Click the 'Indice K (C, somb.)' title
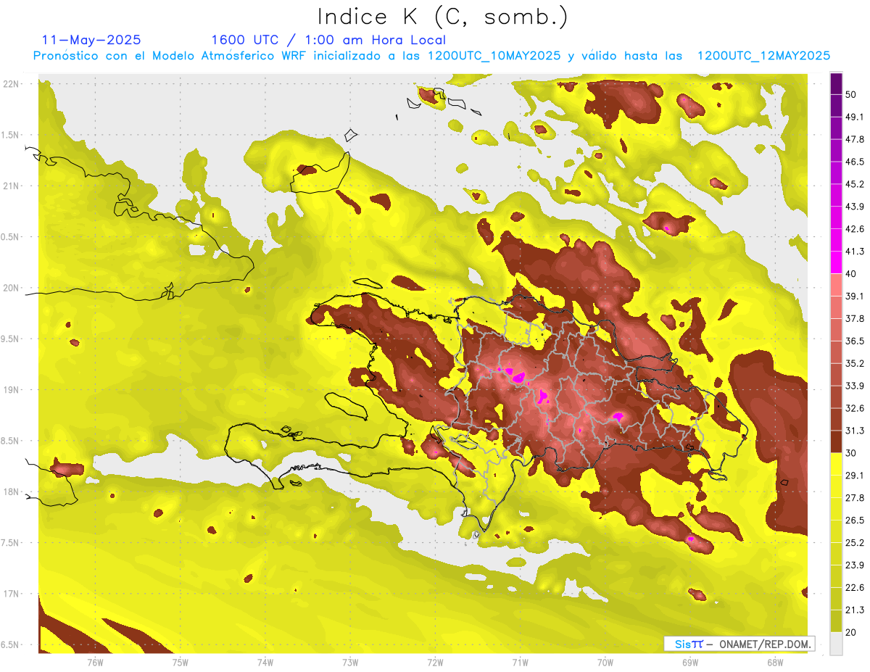This screenshot has width=870, height=672. click(x=443, y=17)
